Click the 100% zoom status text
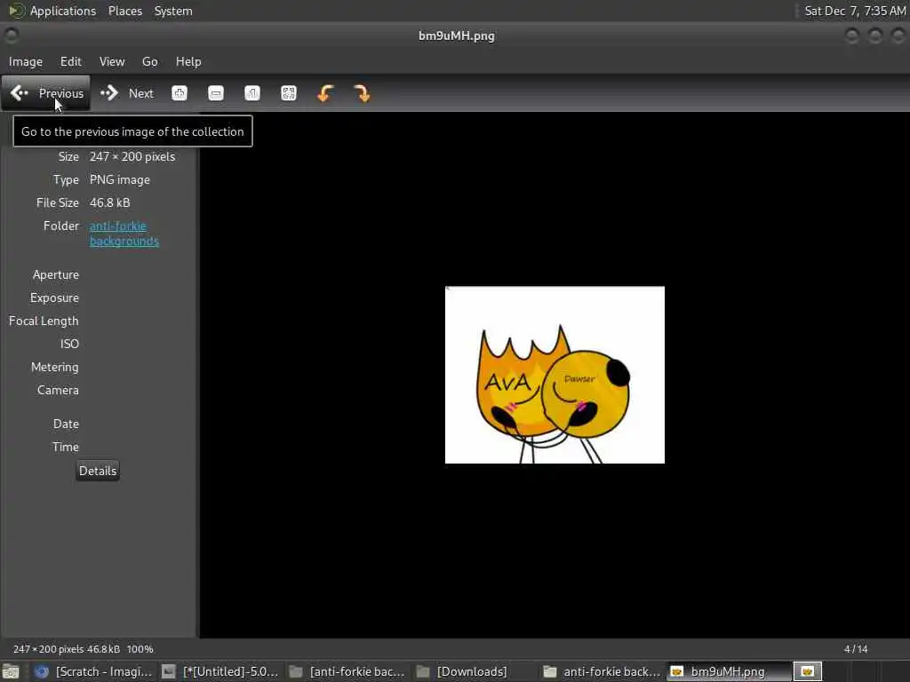This screenshot has width=910, height=682. pos(140,649)
